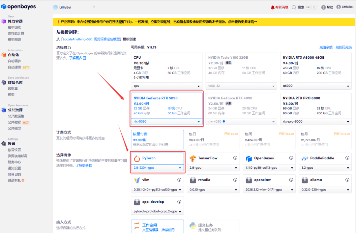Open 公共教程 in the sidebar
This screenshot has height=233, width=356.
(14, 122)
